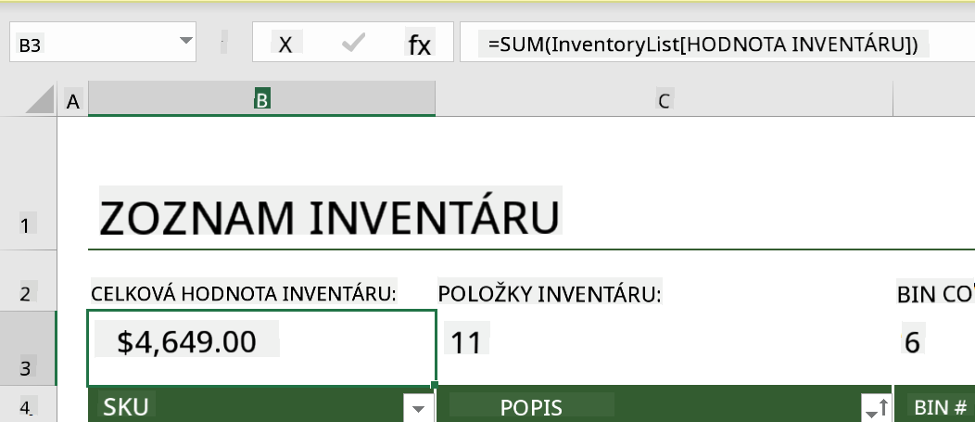Select column A header
This screenshot has width=975, height=422.
[x=72, y=99]
